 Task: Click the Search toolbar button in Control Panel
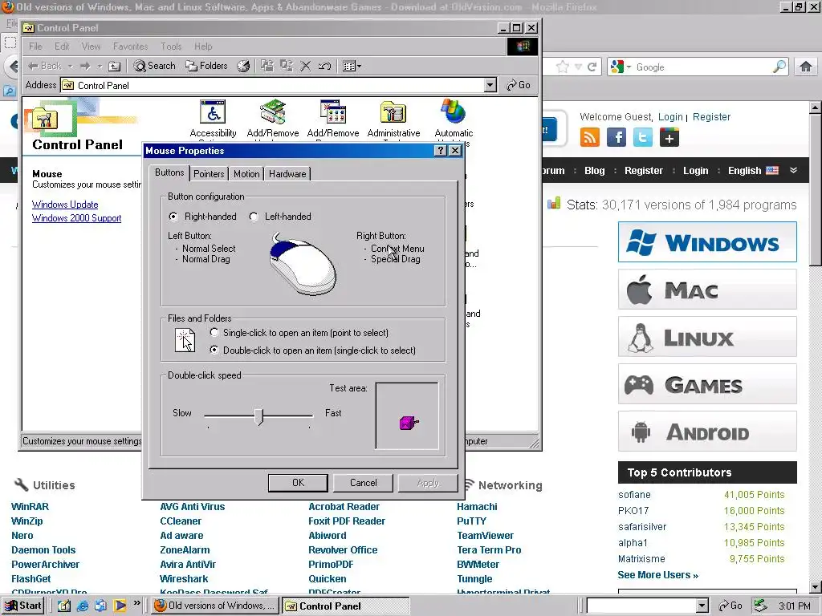[x=155, y=66]
